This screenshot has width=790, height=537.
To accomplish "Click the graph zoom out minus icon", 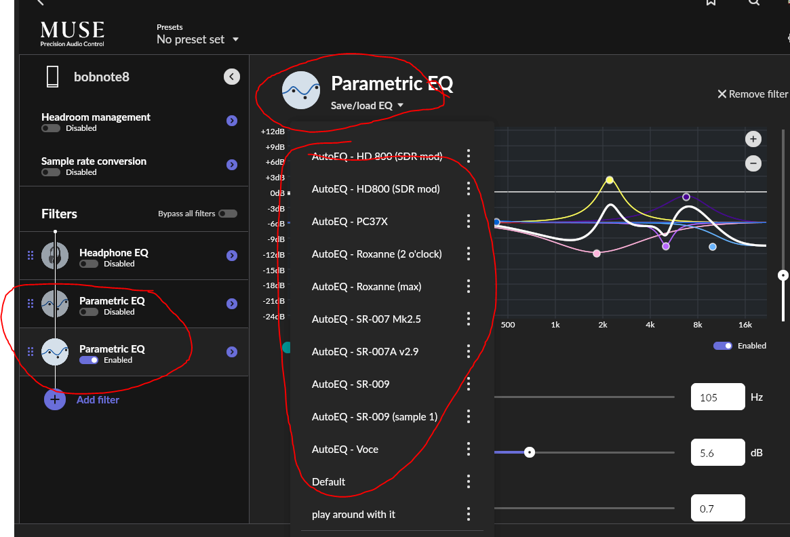I will pos(753,163).
